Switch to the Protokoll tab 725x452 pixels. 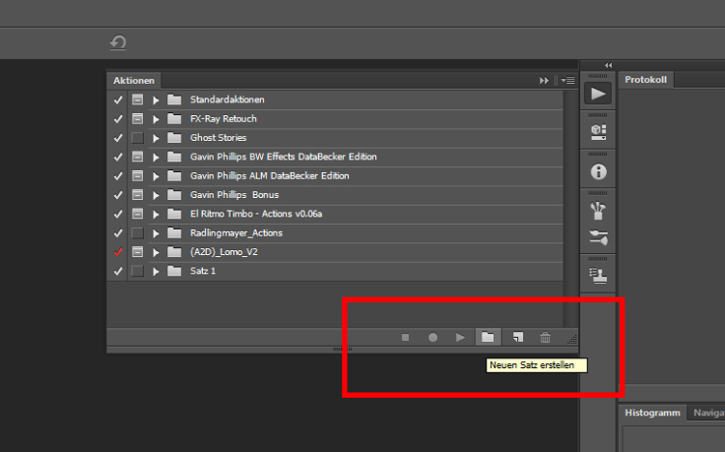click(646, 79)
